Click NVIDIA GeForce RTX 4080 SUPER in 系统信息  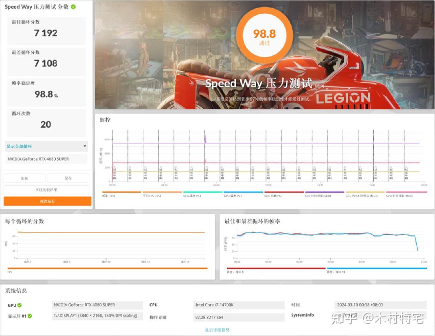(97, 305)
